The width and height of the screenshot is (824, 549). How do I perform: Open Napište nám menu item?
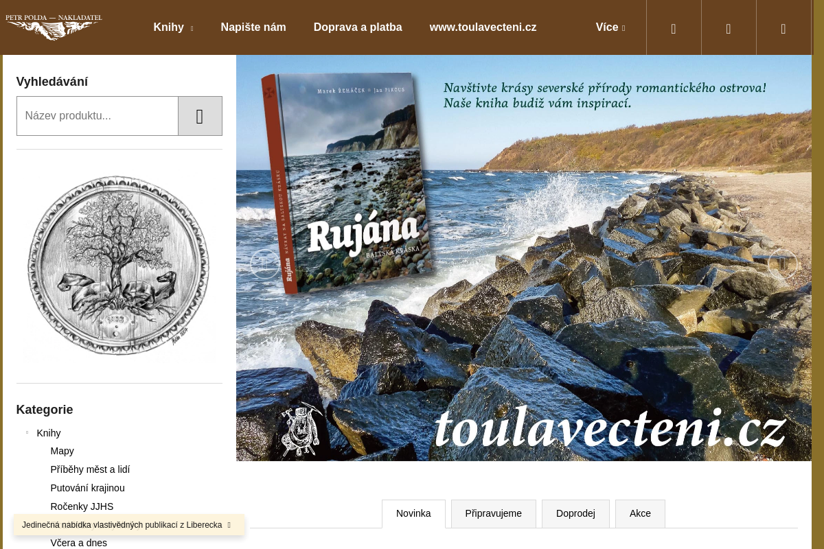253,27
